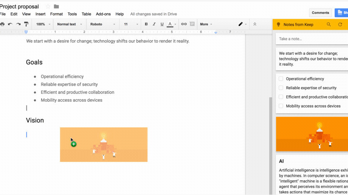Open the text color picker
348x195 pixels.
pyautogui.click(x=170, y=24)
